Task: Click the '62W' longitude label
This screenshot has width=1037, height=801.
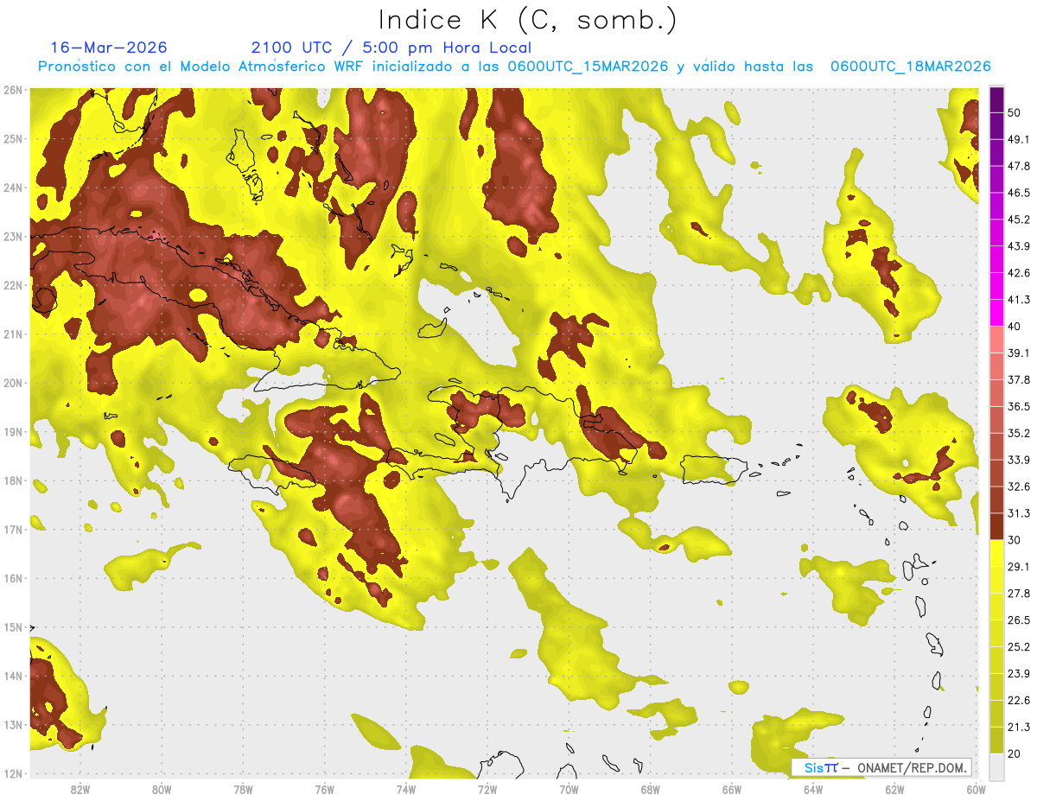Action: (x=894, y=790)
